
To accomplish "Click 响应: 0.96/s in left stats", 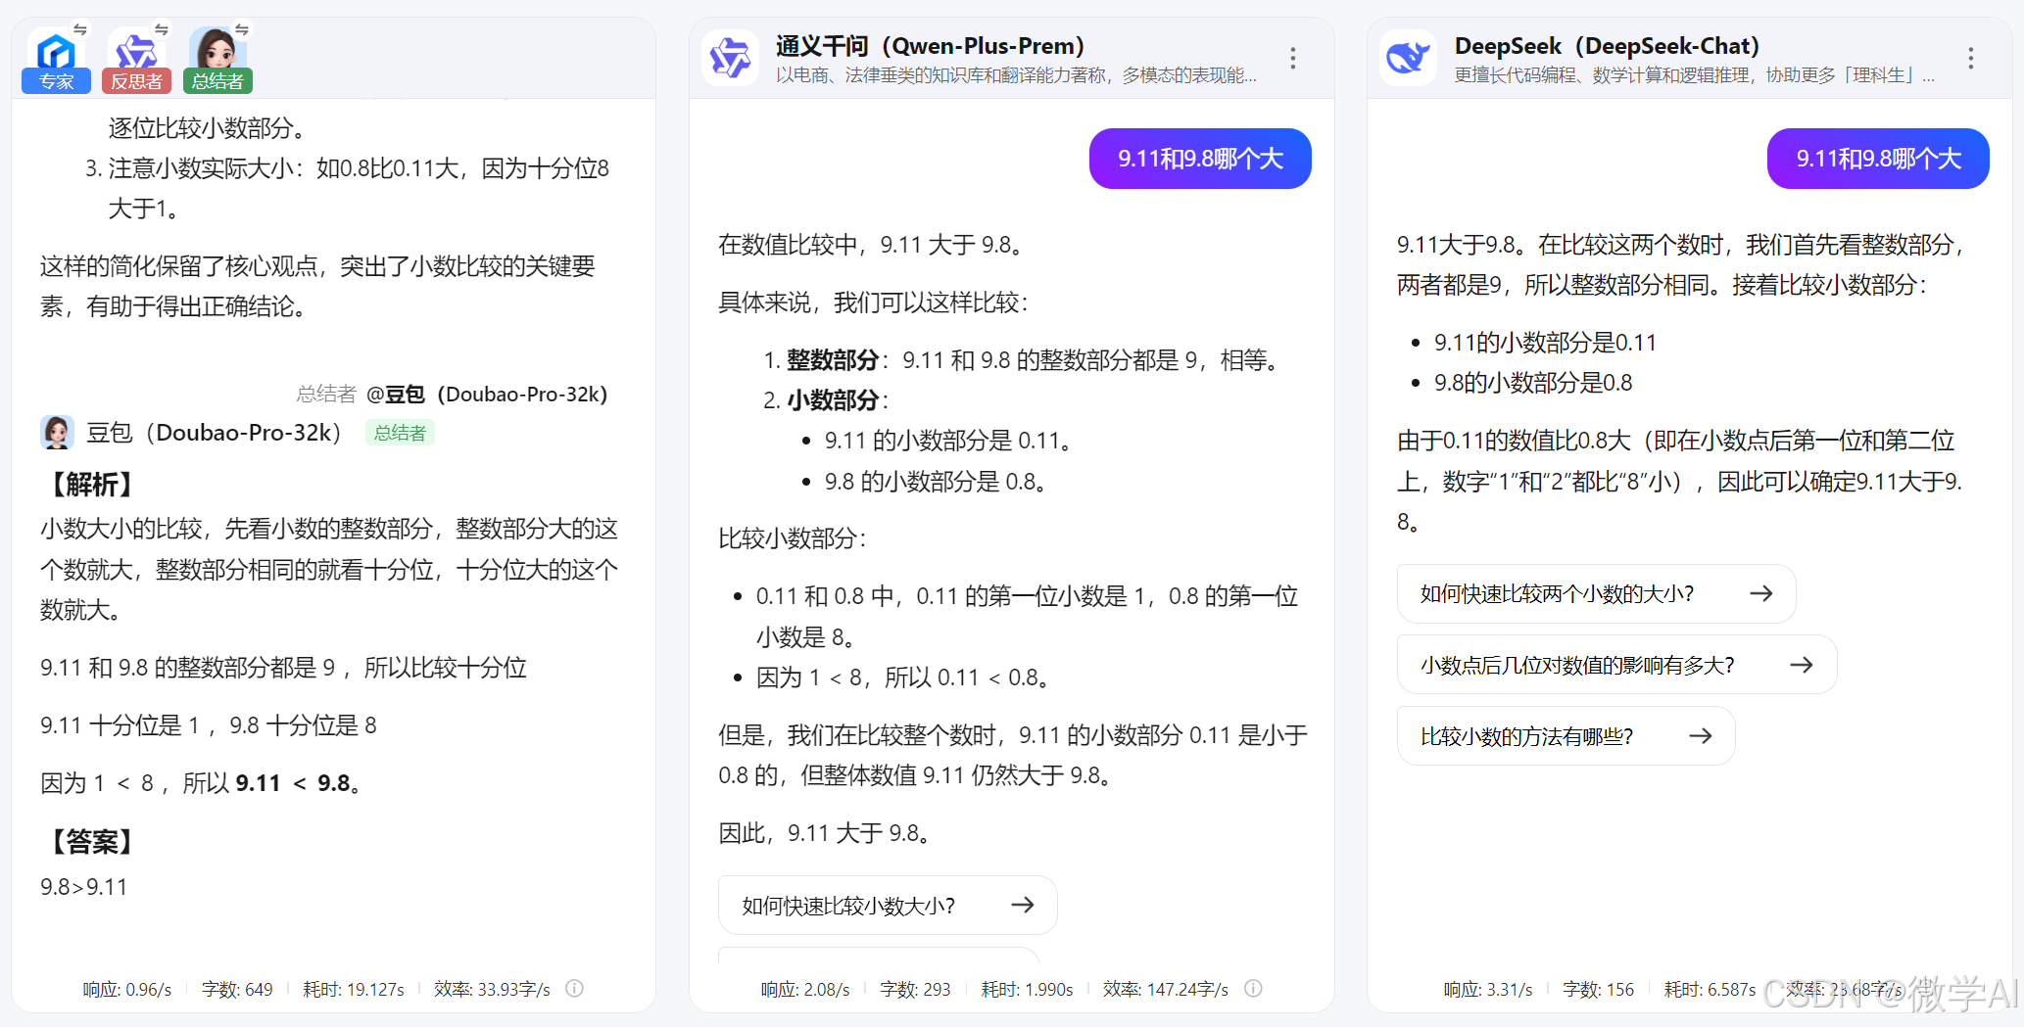I will (x=127, y=990).
